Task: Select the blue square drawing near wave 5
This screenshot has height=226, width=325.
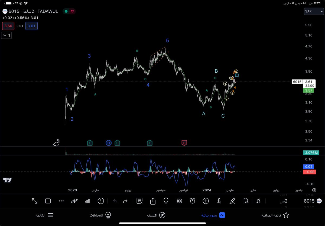Action: [237, 75]
